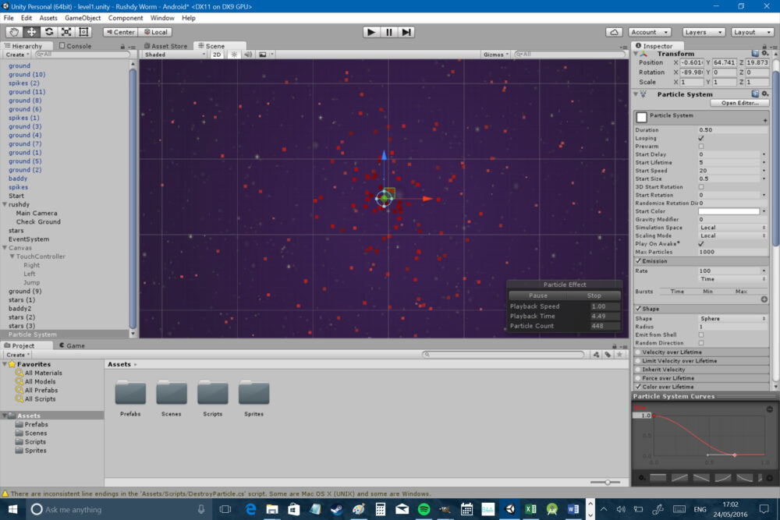Click the Open Editor button in Particle System
This screenshot has height=520, width=780.
point(739,102)
